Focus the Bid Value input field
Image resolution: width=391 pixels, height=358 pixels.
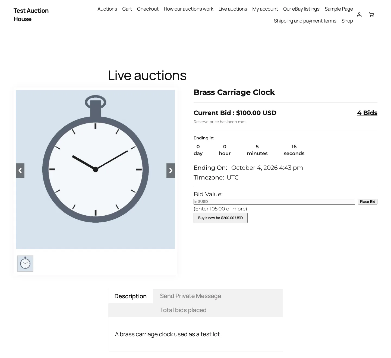click(x=274, y=202)
